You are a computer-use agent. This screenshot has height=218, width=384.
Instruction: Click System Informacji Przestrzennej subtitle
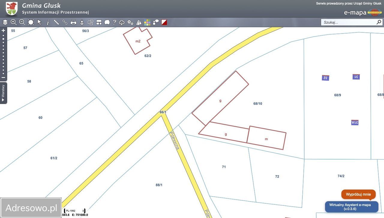pyautogui.click(x=55, y=12)
